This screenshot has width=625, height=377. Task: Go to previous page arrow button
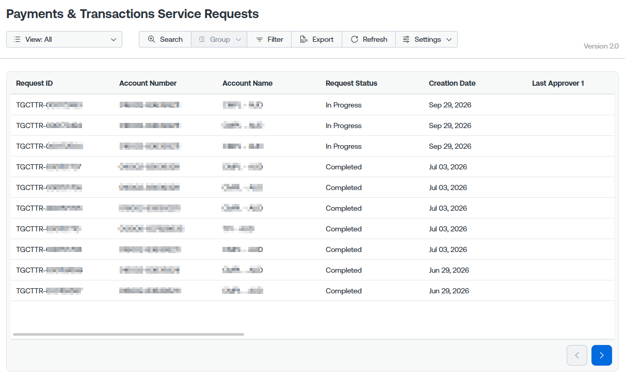(x=577, y=355)
